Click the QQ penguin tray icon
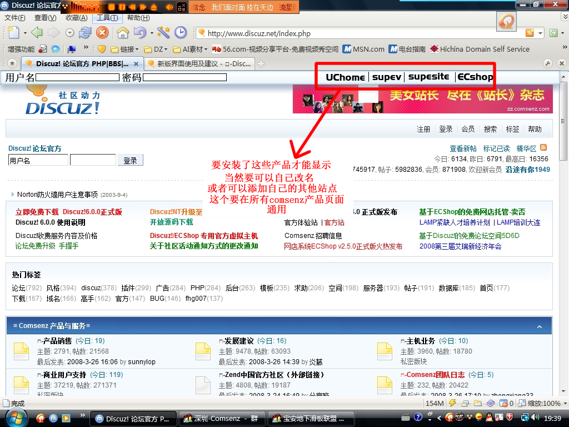The image size is (569, 427). click(x=489, y=418)
